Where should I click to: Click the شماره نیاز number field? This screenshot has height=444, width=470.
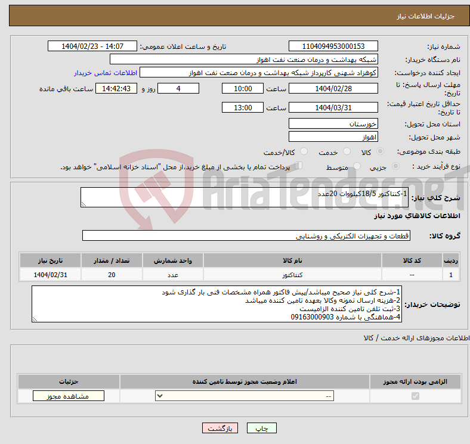tap(333, 46)
